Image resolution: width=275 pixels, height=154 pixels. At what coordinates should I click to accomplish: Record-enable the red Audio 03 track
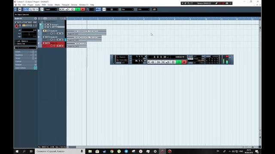tap(52, 46)
